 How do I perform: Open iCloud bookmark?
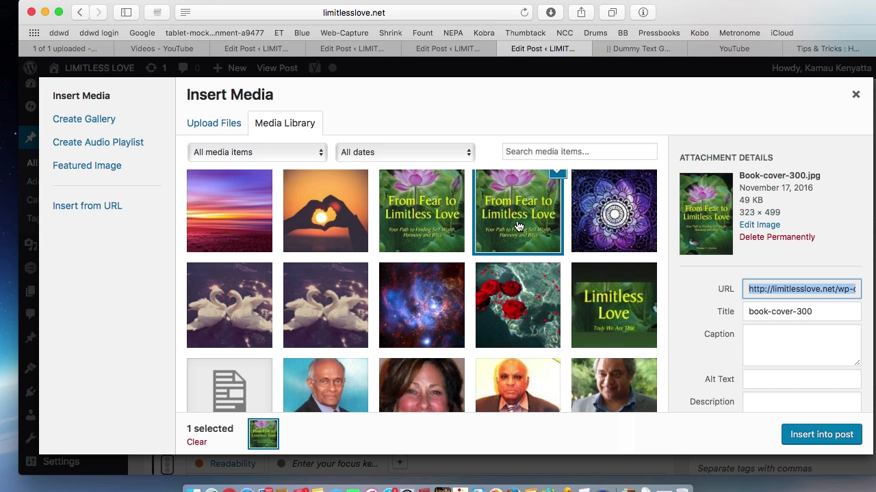coord(782,33)
